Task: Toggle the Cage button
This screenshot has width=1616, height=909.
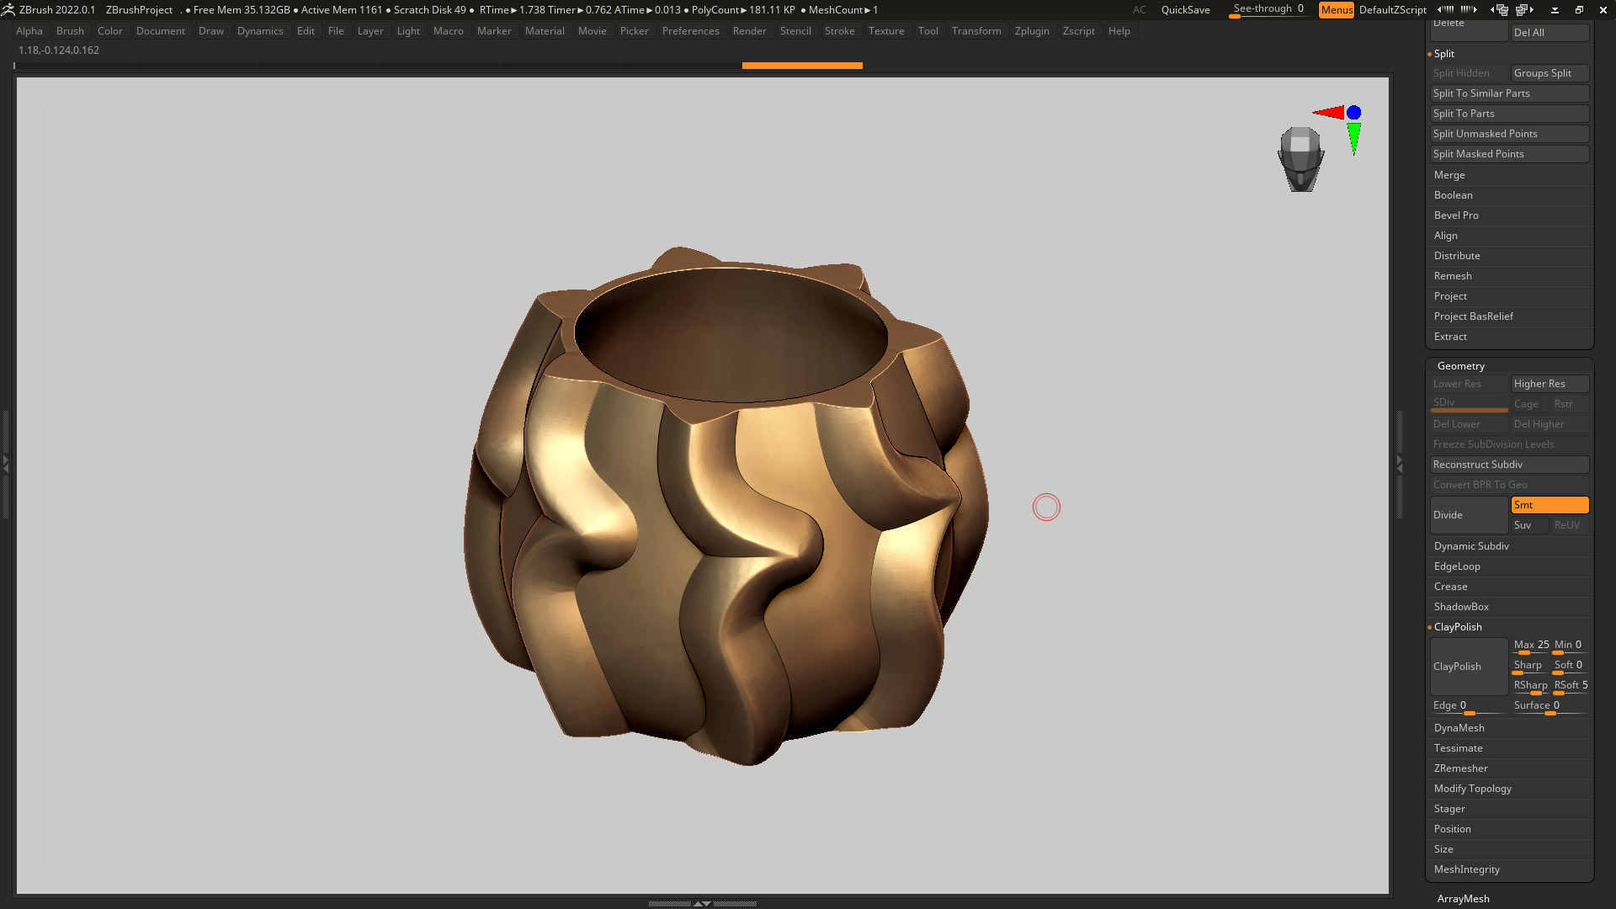Action: tap(1529, 404)
